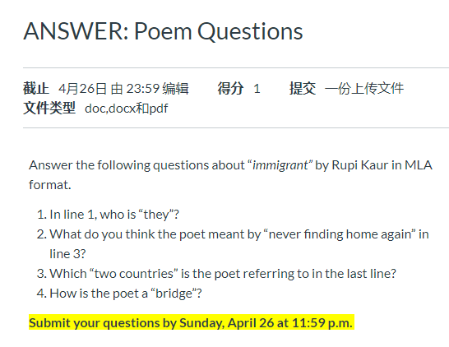Click the '提交' submission label
The image size is (449, 347).
pyautogui.click(x=303, y=89)
